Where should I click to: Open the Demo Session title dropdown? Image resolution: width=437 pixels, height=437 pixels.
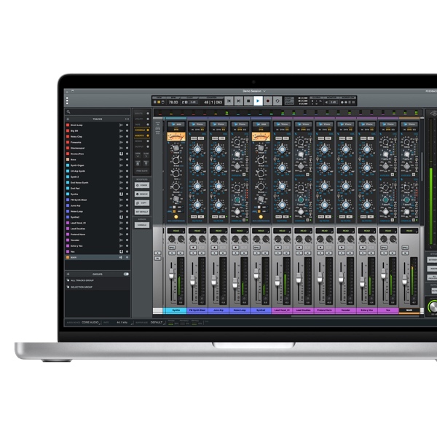click(x=254, y=91)
